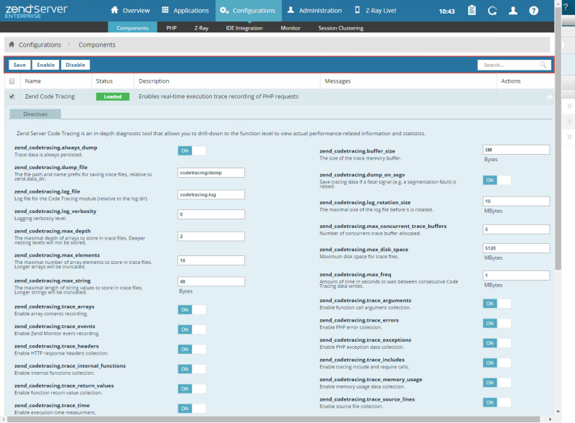Uncheck the Zend Code Tracing checkbox
The image size is (575, 423).
tap(11, 96)
